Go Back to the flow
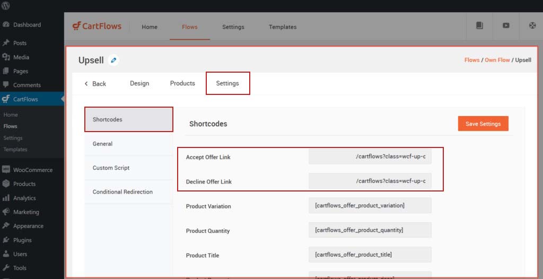The image size is (543, 279). 95,84
